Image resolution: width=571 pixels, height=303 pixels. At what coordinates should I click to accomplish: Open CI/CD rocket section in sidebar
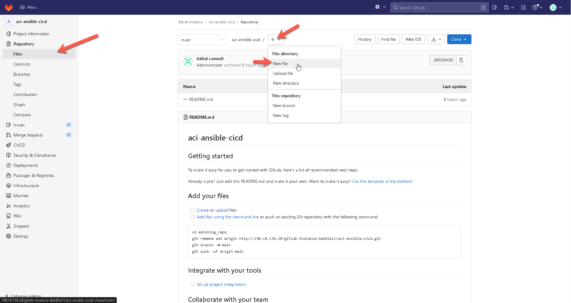pyautogui.click(x=39, y=145)
